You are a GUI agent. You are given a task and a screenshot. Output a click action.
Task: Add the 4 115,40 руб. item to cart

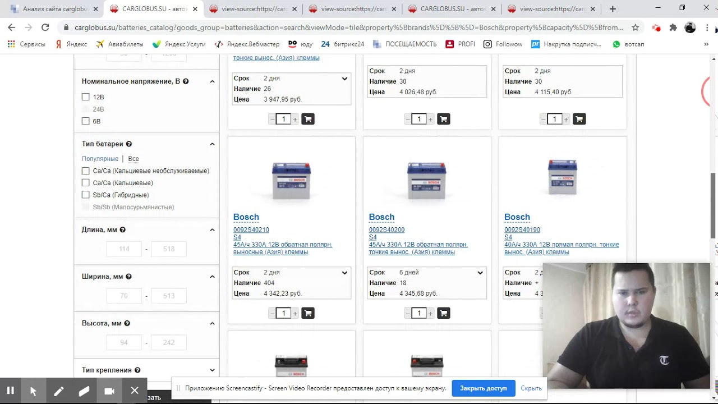click(x=579, y=119)
